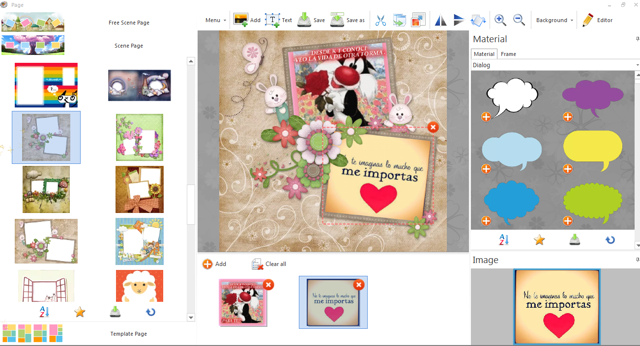Click download icon in Material panel
This screenshot has height=346, width=640.
[575, 240]
